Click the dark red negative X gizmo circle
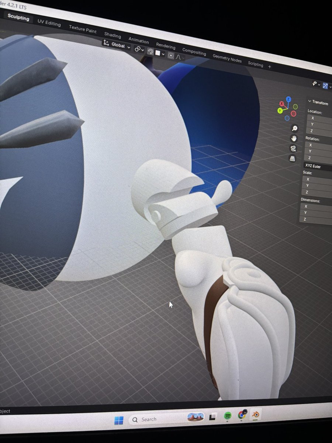Screen dimensions: 332x443 coord(294,114)
